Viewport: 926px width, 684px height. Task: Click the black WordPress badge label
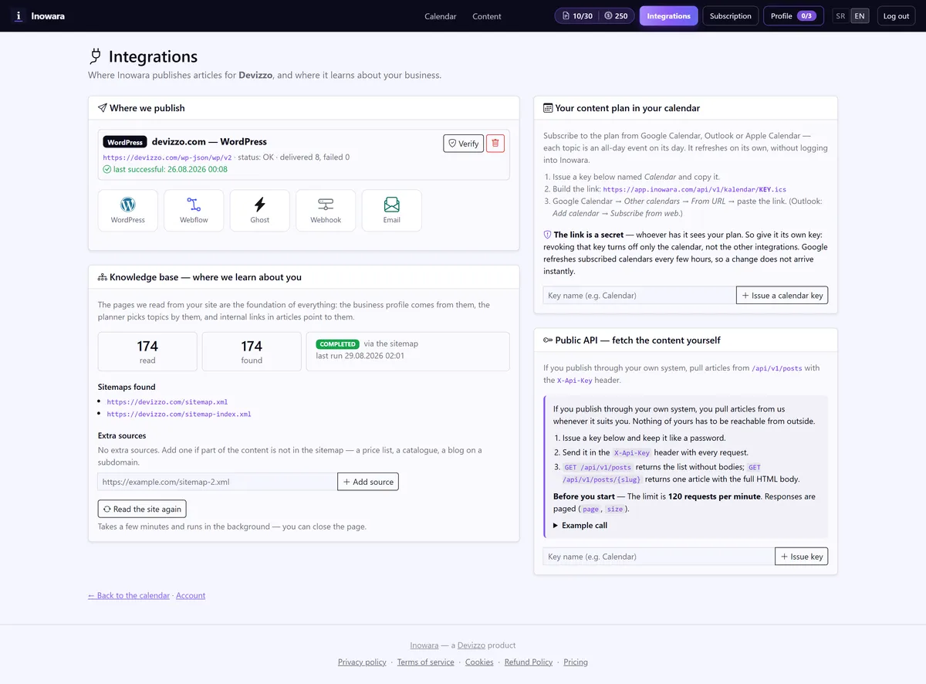pyautogui.click(x=125, y=142)
